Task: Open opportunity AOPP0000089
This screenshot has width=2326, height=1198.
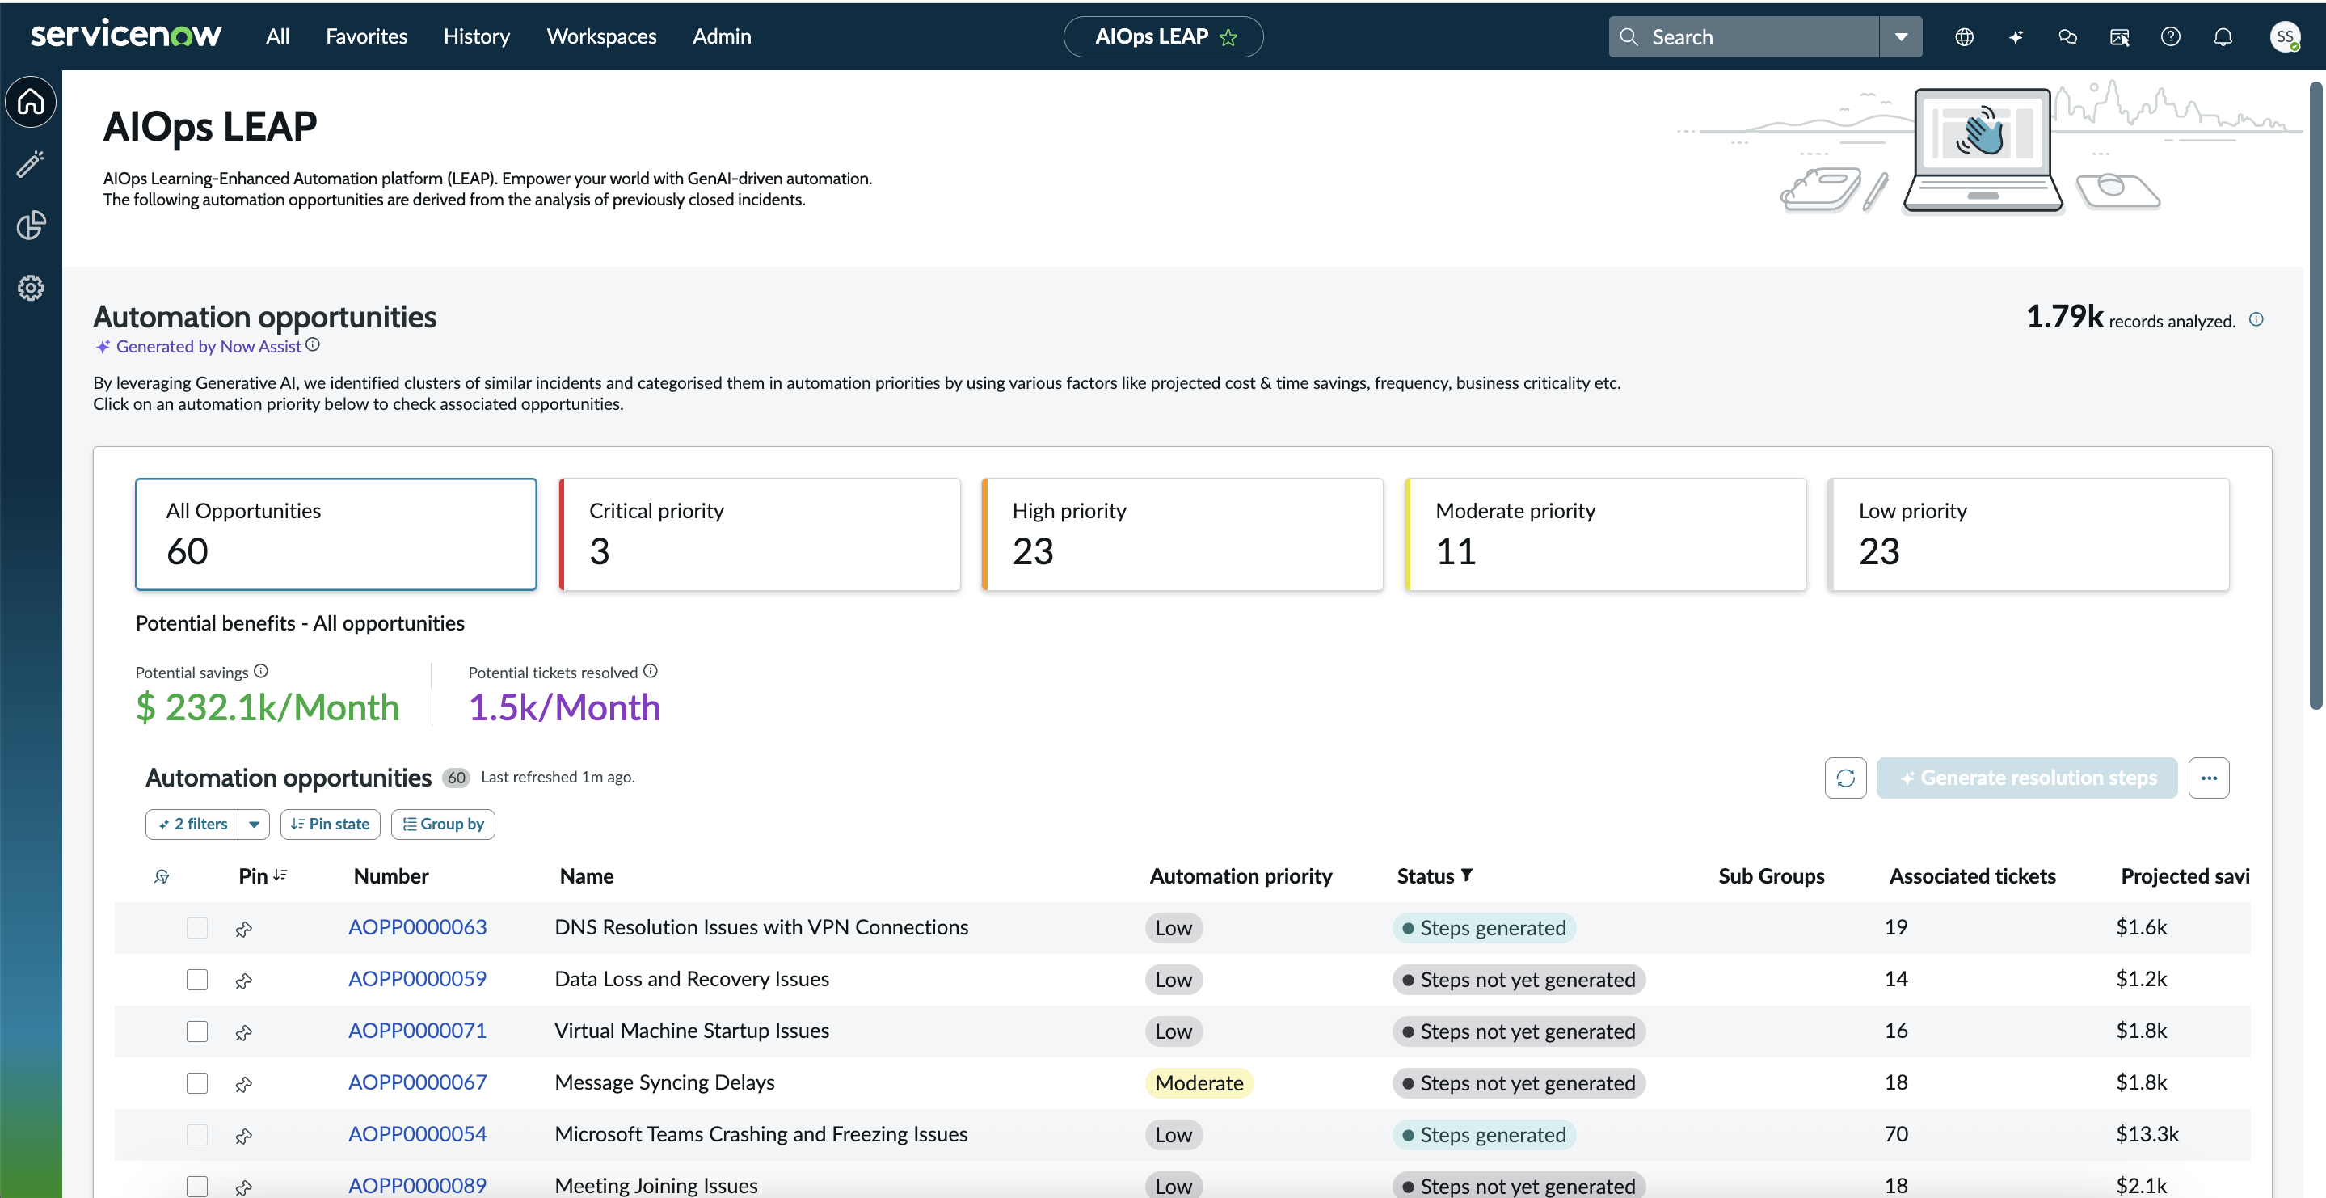Action: click(417, 1185)
